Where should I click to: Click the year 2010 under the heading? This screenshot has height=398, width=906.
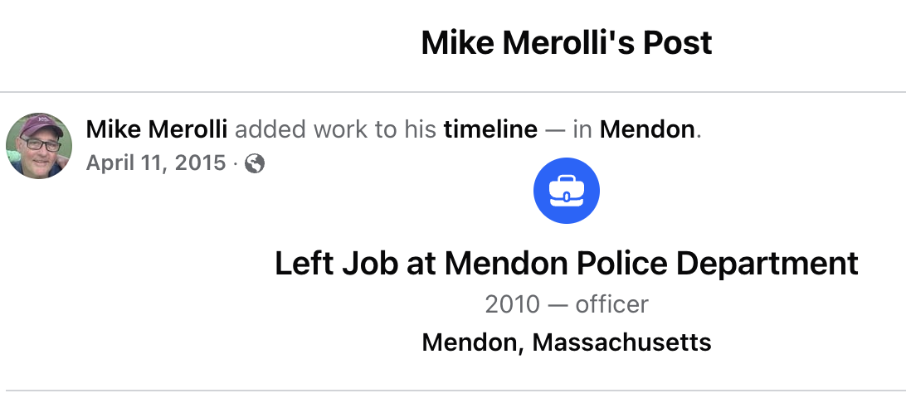click(x=513, y=304)
